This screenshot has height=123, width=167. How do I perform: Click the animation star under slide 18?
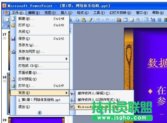tap(4, 81)
